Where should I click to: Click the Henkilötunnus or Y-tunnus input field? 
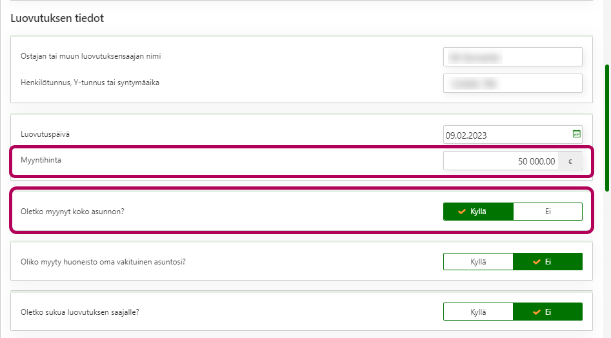tap(512, 83)
